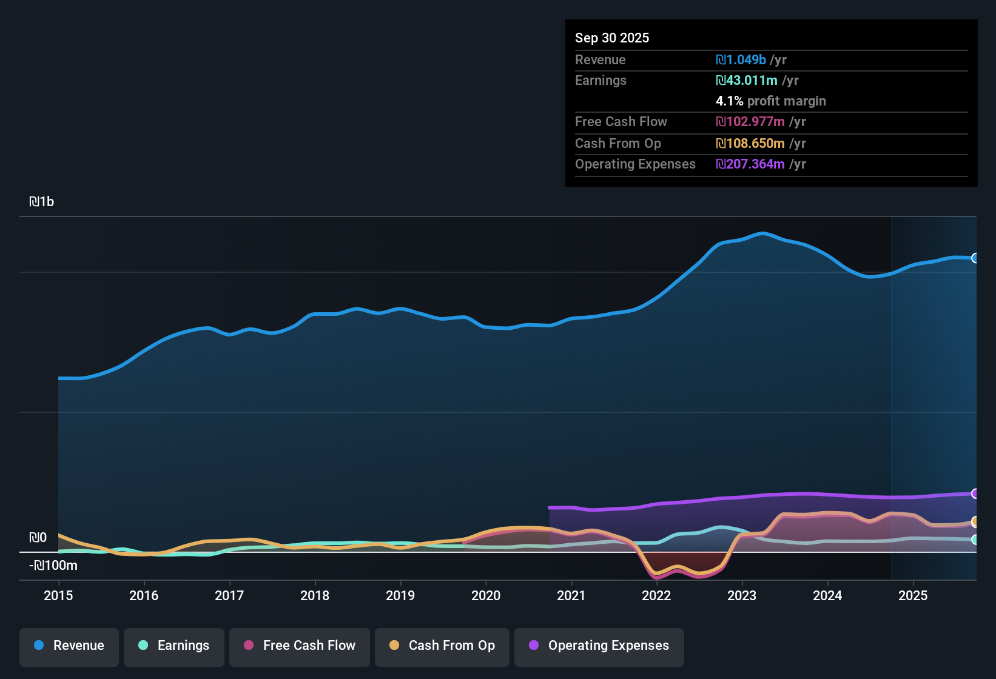Click the -₪100m axis label
The width and height of the screenshot is (996, 679).
[x=53, y=565]
